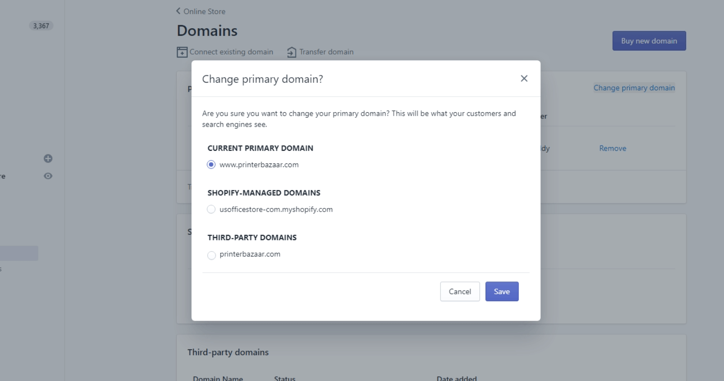Click Transfer domain text link
Screen dimensions: 724x381
click(x=326, y=52)
